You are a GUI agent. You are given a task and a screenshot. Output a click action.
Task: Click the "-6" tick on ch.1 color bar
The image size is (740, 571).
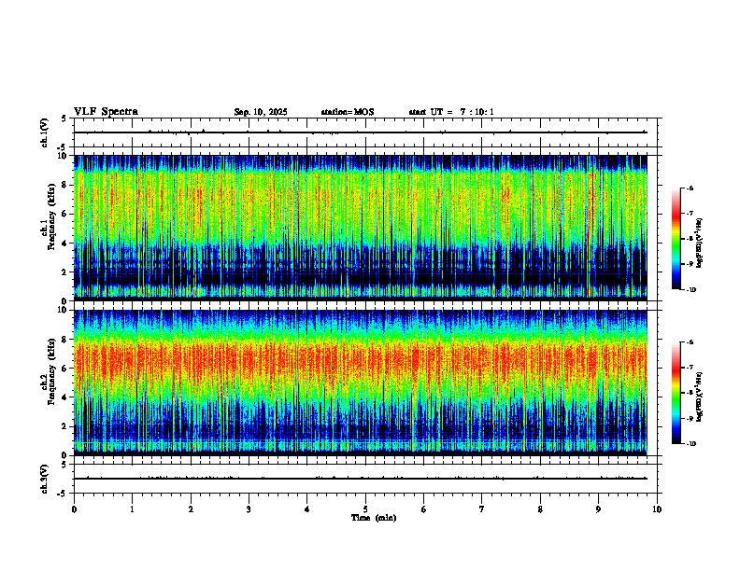pos(690,188)
